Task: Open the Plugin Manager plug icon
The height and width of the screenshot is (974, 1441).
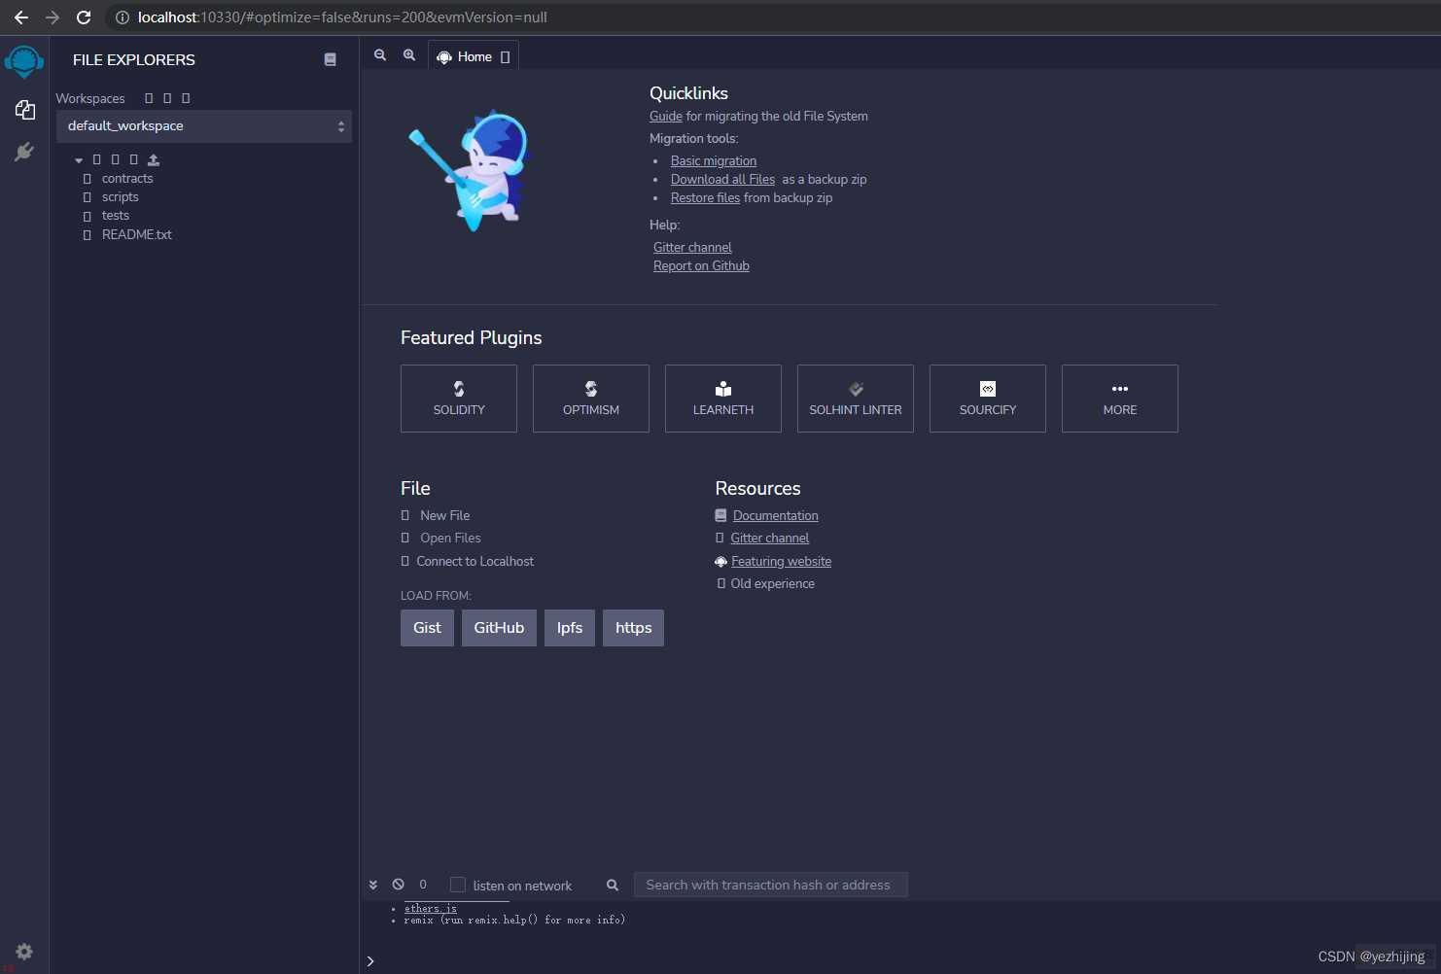Action: 24,152
